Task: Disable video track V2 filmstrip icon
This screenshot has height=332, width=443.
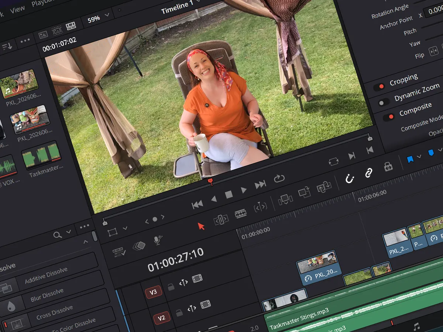Action: pos(206,305)
